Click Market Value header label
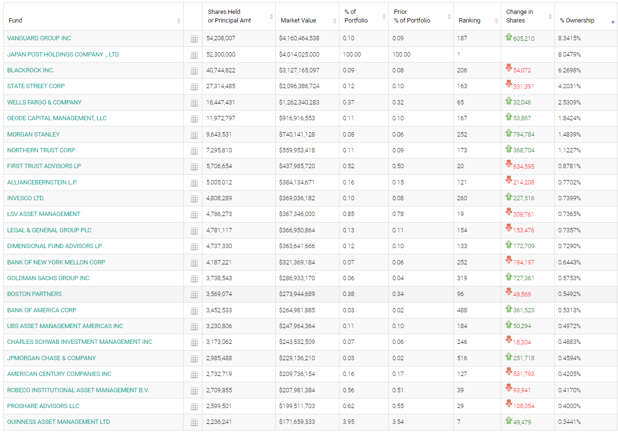 click(x=299, y=21)
